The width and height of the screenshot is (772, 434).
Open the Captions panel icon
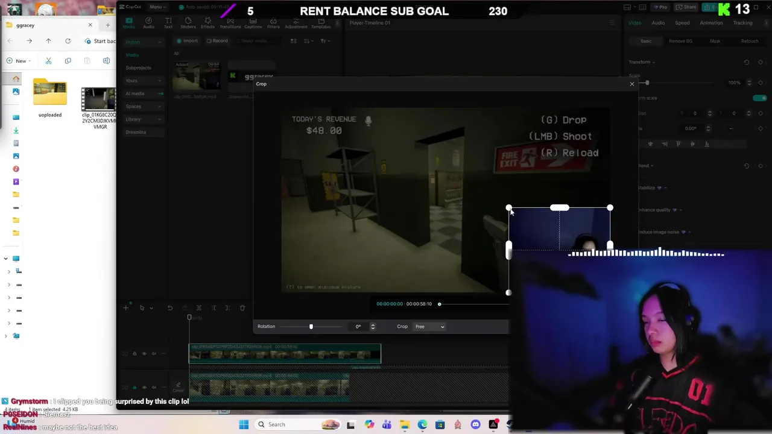pyautogui.click(x=253, y=23)
